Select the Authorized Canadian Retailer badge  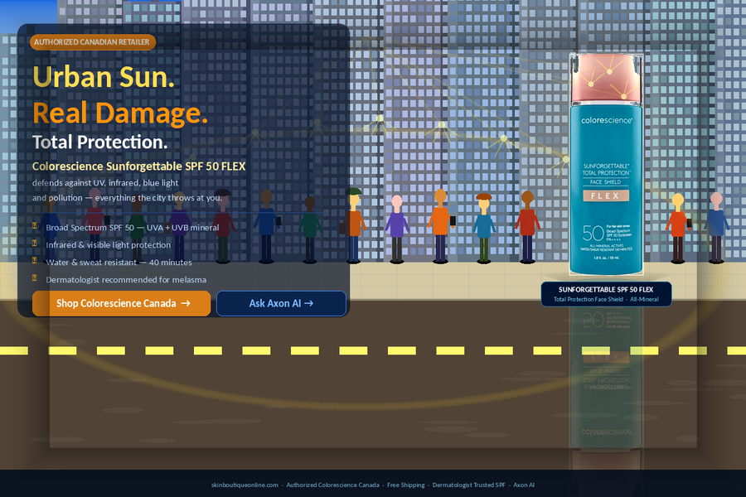[93, 42]
